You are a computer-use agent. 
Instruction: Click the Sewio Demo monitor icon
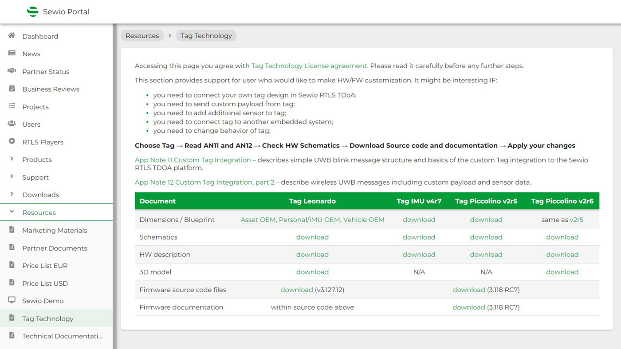[x=12, y=300]
